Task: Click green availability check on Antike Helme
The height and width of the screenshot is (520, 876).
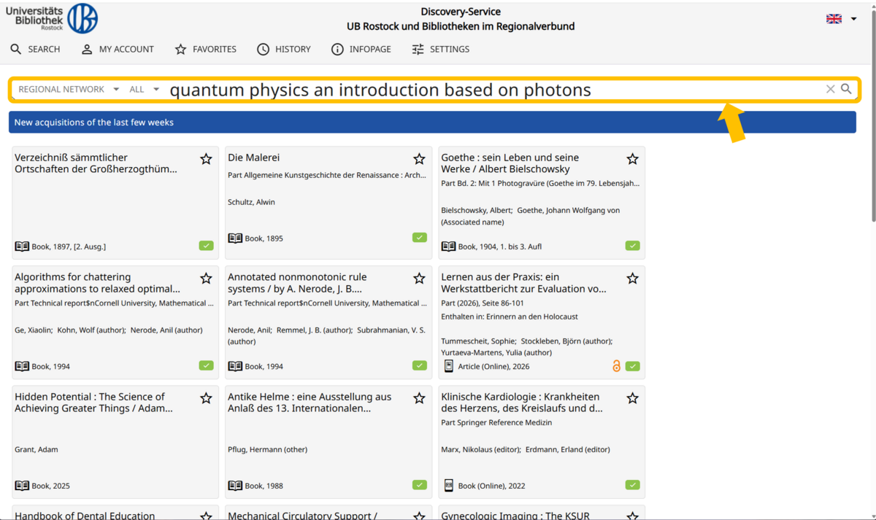Action: coord(419,485)
